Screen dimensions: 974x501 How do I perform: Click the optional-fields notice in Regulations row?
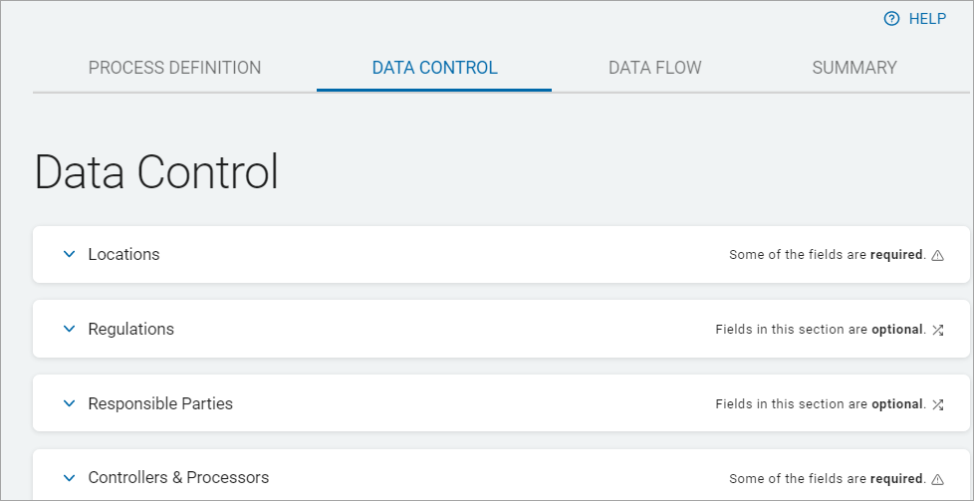point(819,330)
